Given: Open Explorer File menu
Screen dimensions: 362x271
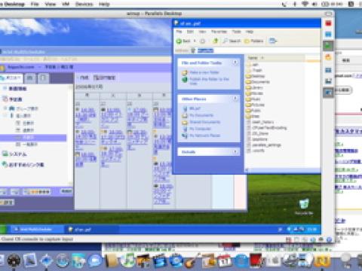Looking at the screenshot, I should (179, 32).
